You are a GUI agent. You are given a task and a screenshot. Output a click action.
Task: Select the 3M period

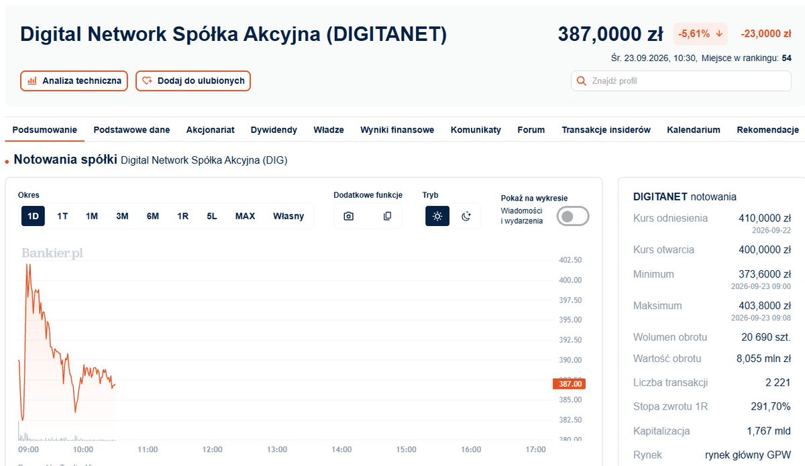[x=122, y=216]
